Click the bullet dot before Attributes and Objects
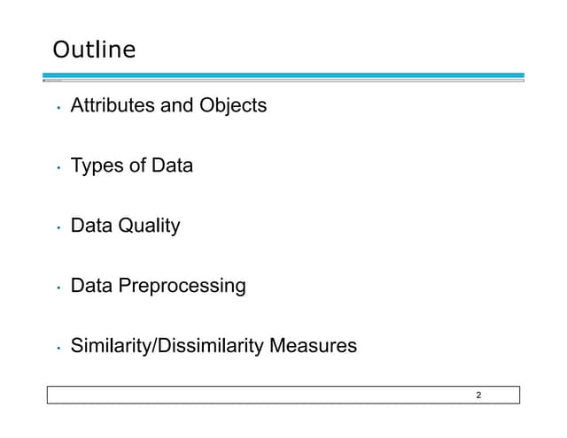The width and height of the screenshot is (567, 438). (x=57, y=108)
